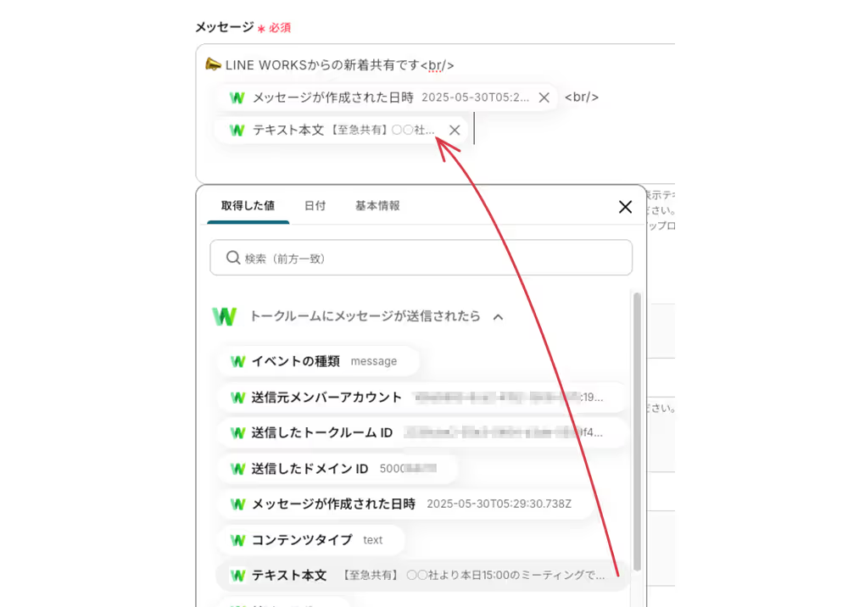Open the 基本情報 tab

pos(377,206)
